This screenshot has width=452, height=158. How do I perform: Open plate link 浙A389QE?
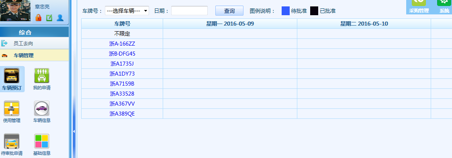pos(122,114)
